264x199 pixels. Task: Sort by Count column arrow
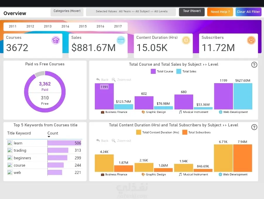tap(49, 137)
